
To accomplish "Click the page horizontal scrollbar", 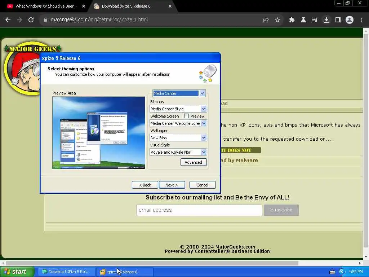I will coord(152,263).
